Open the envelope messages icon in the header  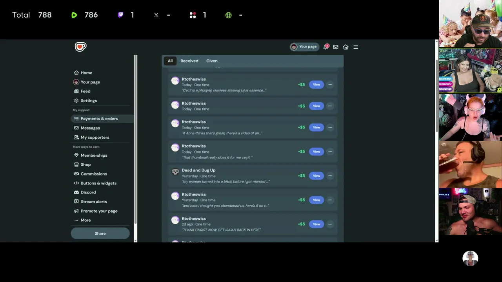[x=336, y=47]
